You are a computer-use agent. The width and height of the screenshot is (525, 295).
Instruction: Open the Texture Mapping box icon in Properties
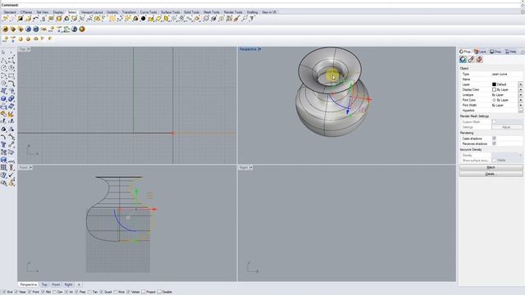pos(479,59)
